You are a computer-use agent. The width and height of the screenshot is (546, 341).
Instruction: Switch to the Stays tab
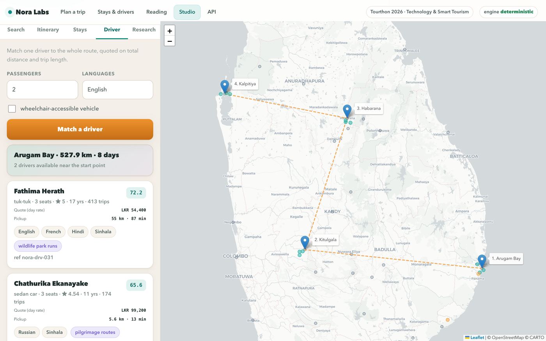pos(80,30)
